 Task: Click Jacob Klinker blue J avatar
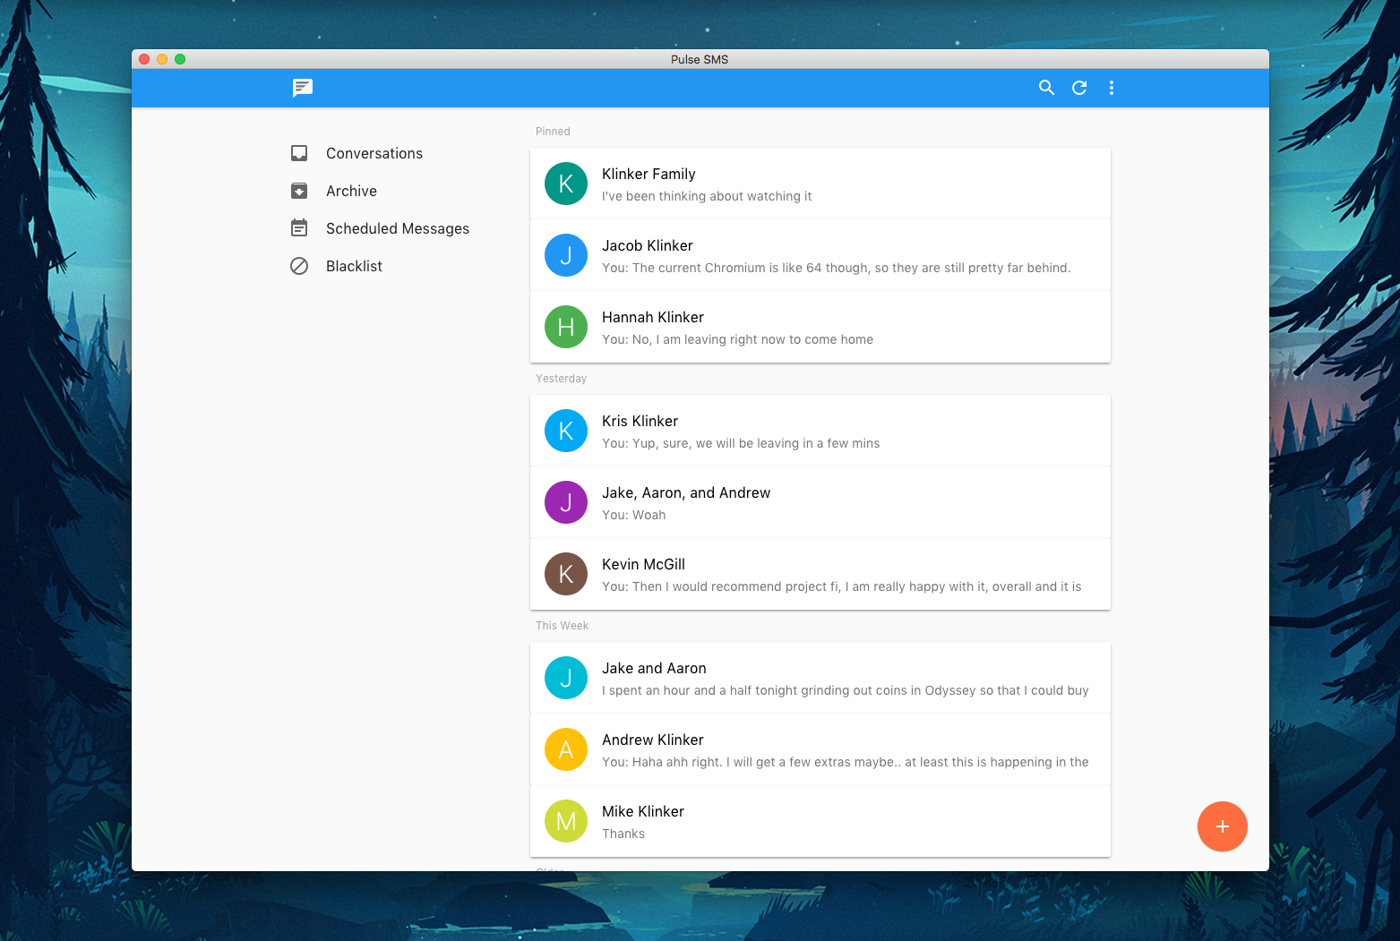coord(566,255)
